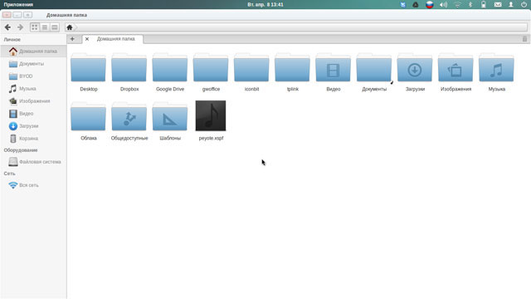Open the power session menu
Screen dimensions: 531x299
(x=524, y=4)
